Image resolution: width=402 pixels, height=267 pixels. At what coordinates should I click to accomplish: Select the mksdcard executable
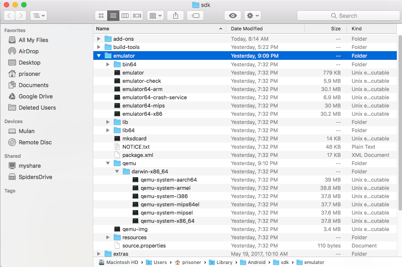click(245, 139)
